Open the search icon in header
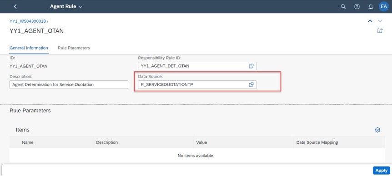392x176 pixels. coord(343,7)
